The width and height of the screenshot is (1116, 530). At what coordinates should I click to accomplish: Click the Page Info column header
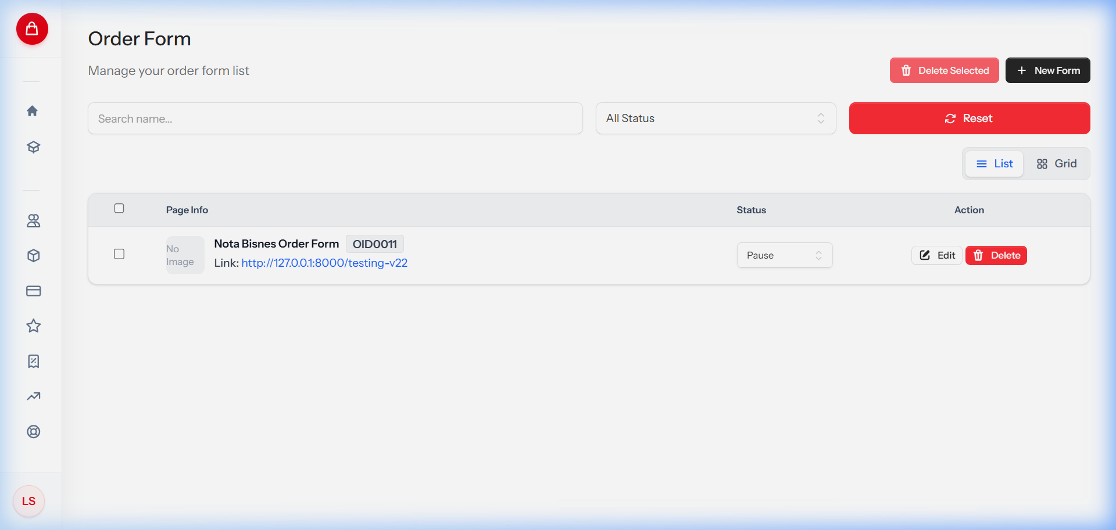[187, 210]
